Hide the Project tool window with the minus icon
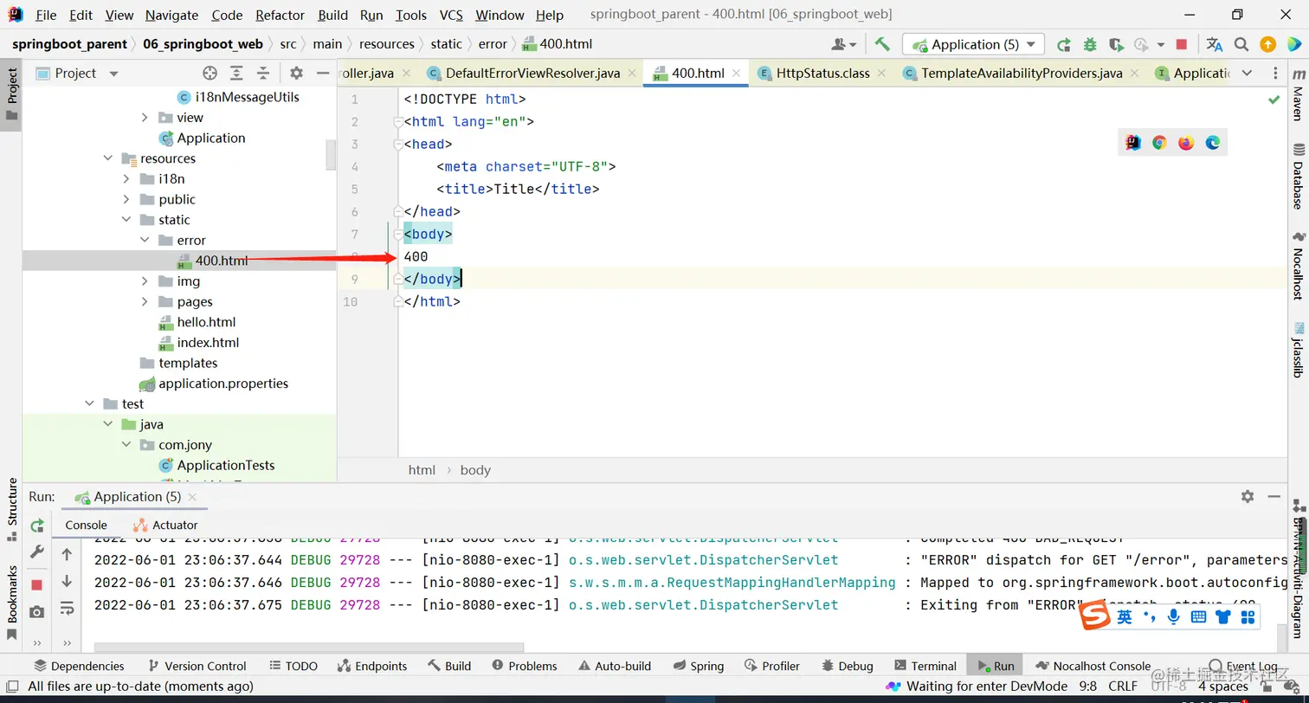 click(x=323, y=74)
